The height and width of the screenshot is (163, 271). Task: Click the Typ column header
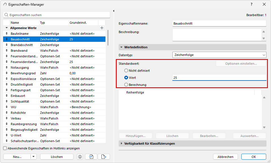pyautogui.click(x=54, y=23)
